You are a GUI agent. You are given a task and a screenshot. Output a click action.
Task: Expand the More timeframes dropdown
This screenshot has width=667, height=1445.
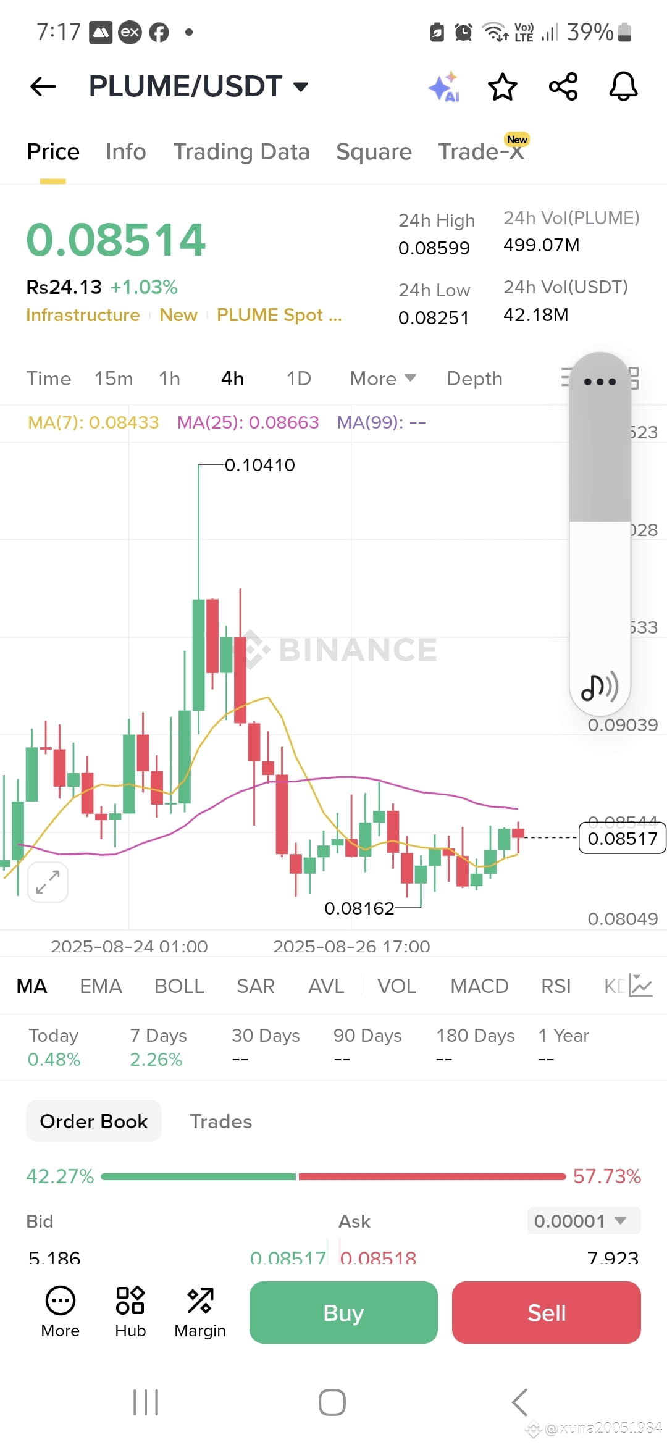click(x=383, y=379)
